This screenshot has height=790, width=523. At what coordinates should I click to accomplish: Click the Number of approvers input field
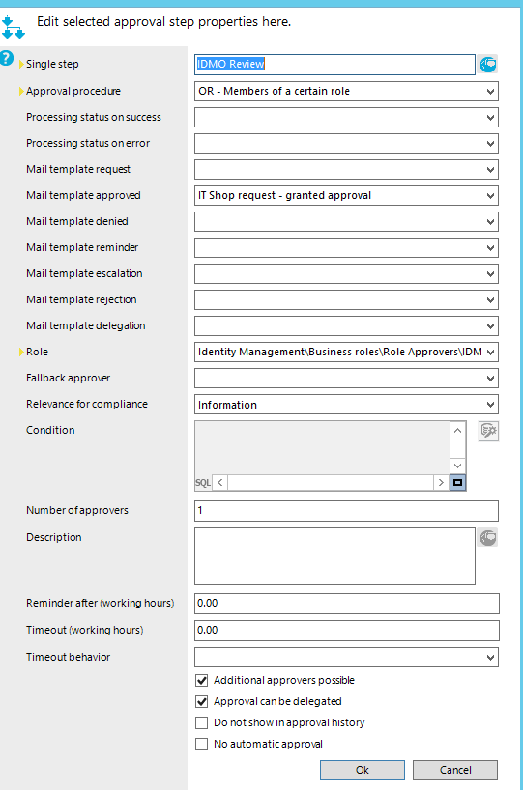point(346,511)
